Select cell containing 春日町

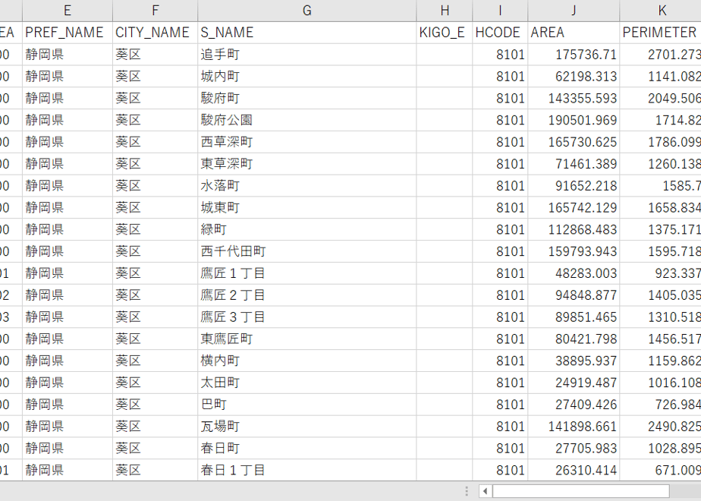pyautogui.click(x=306, y=449)
